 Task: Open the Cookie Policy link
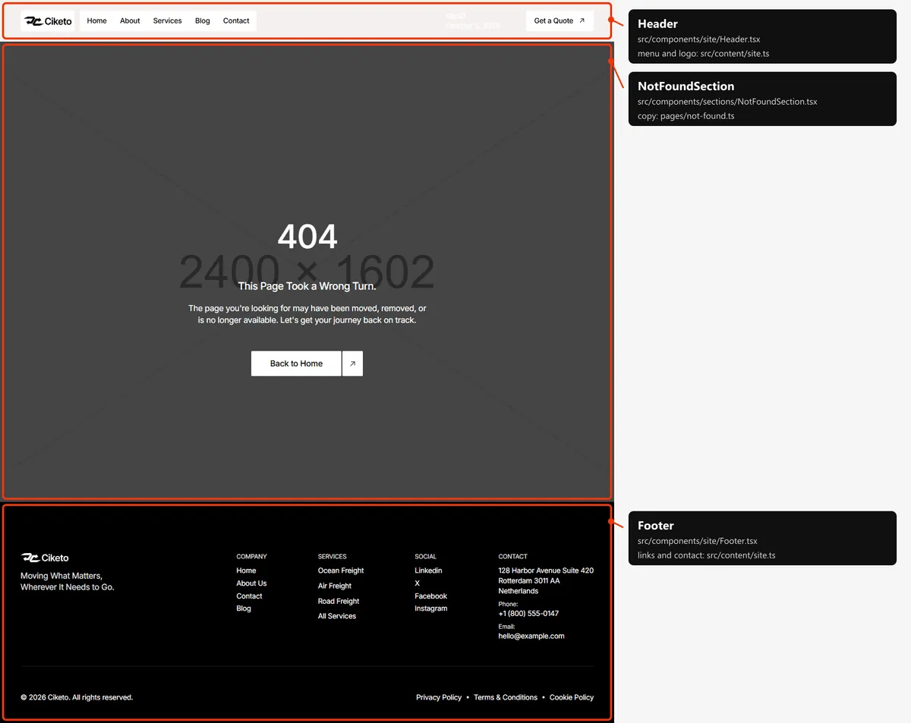pos(572,697)
